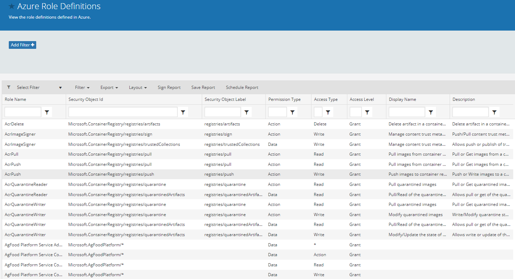Click the registries/trustedCollections label cell

click(232, 144)
